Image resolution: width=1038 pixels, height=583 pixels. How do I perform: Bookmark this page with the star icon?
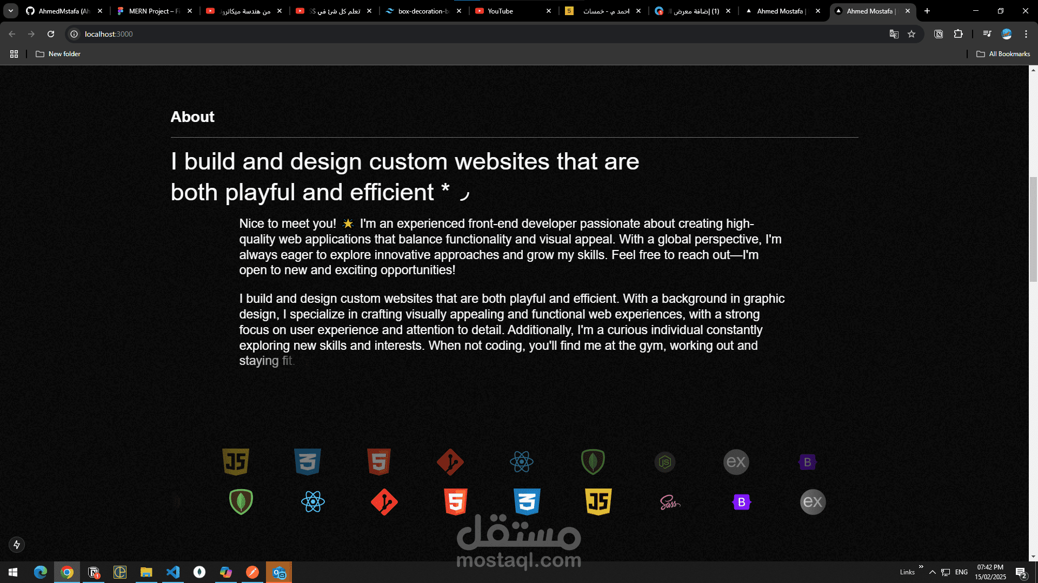(x=911, y=34)
